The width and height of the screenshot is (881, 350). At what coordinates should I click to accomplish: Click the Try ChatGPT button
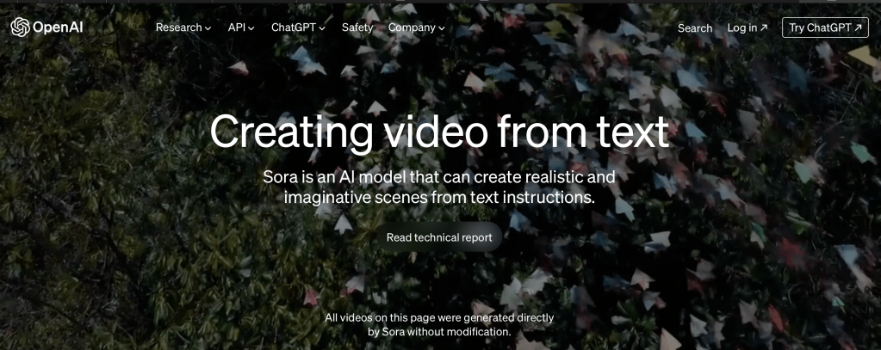click(x=825, y=28)
